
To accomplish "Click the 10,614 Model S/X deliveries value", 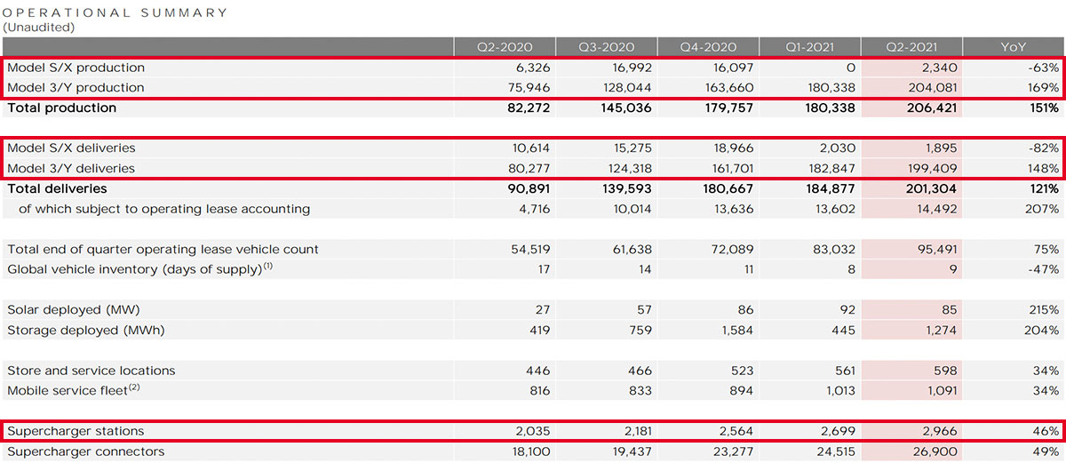I will (529, 148).
